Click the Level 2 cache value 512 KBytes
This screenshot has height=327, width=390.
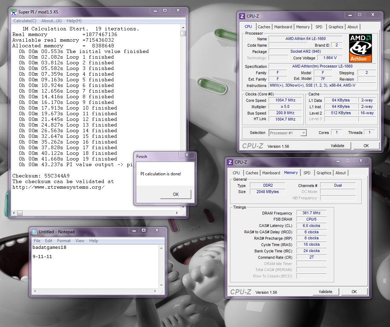(341, 113)
